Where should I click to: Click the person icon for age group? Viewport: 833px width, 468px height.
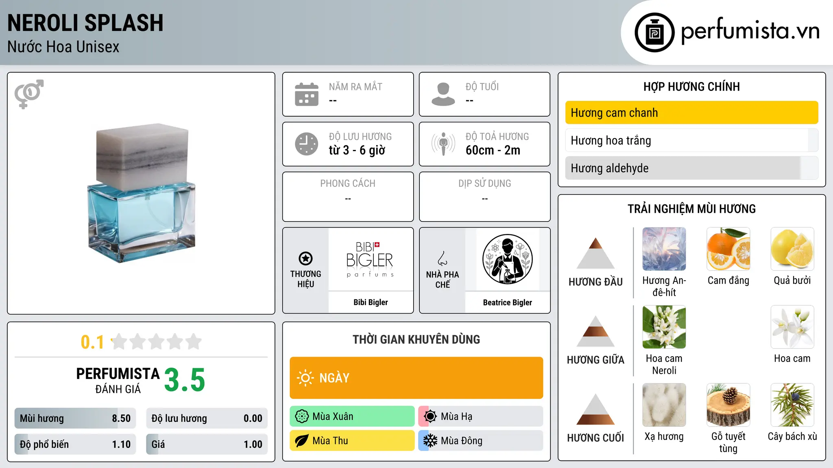point(443,94)
